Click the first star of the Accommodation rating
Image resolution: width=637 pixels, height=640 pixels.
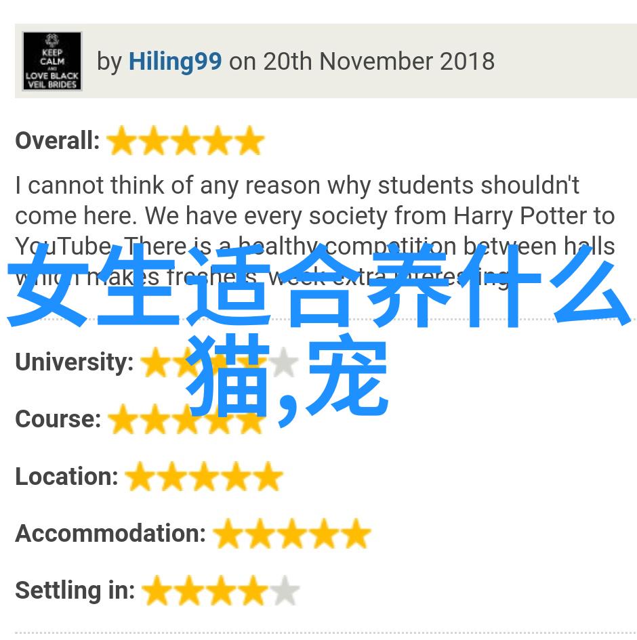[228, 534]
